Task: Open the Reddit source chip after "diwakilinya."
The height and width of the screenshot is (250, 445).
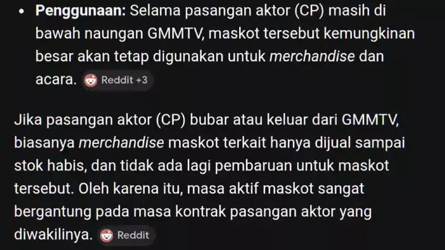Action: 127,235
